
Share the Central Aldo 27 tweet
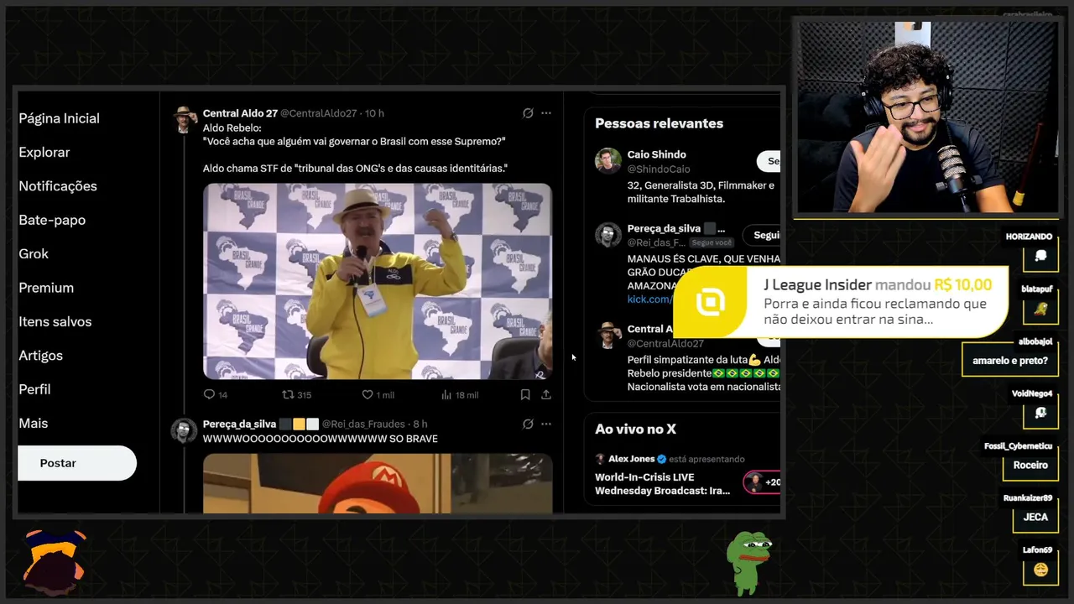[546, 394]
